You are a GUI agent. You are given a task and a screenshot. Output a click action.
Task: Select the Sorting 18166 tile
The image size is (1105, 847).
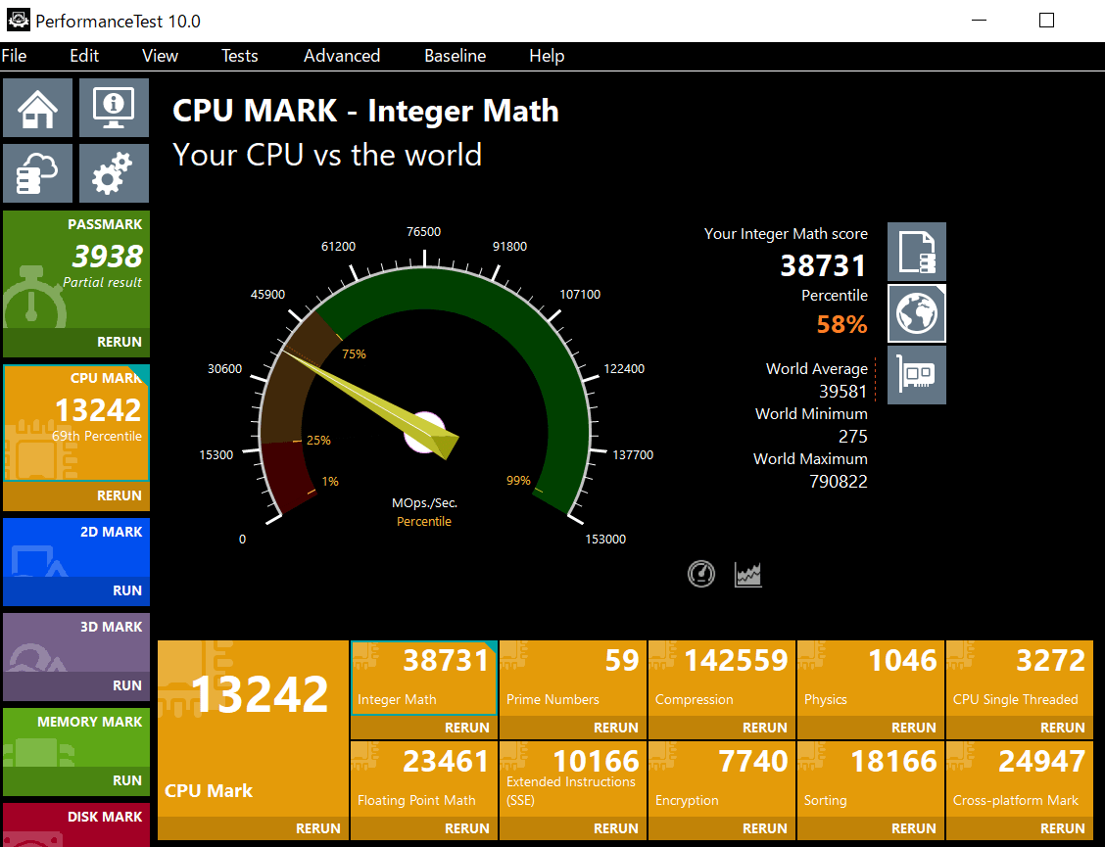pos(870,778)
